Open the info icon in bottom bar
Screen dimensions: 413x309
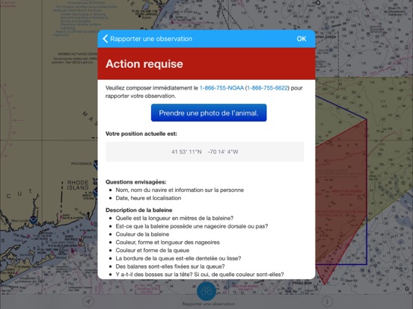(x=327, y=301)
